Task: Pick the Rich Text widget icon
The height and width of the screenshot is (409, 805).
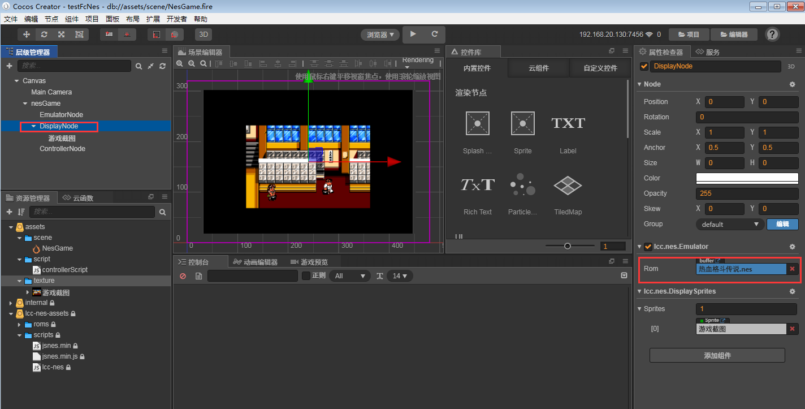Action: point(478,184)
